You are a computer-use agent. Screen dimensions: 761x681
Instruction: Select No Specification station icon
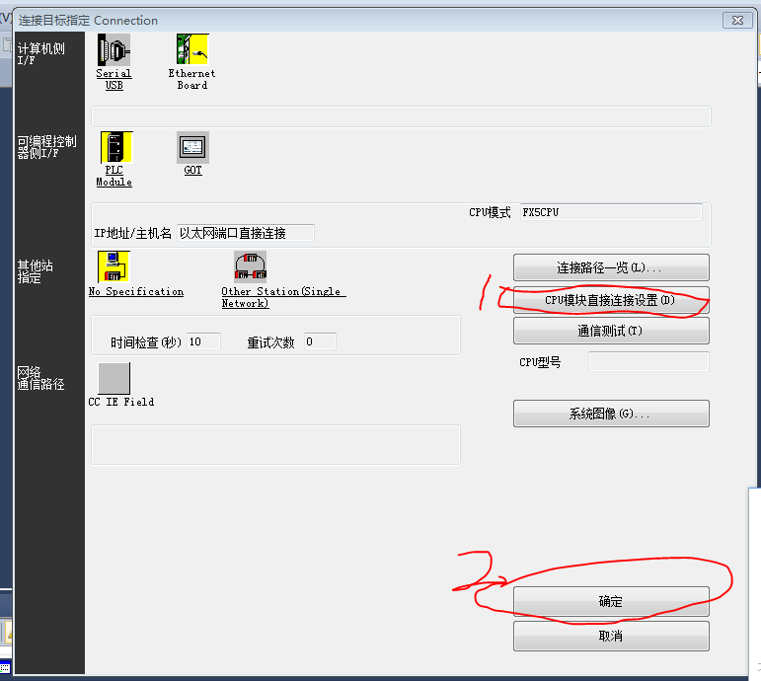click(x=114, y=266)
